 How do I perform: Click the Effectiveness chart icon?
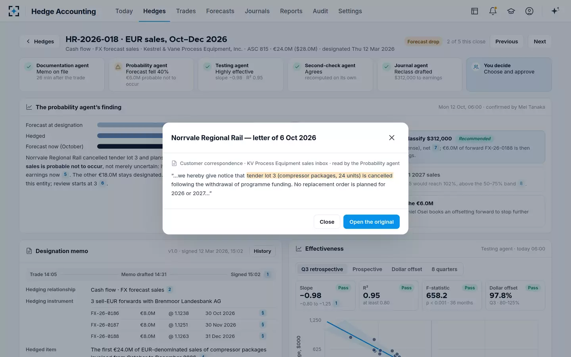tap(299, 249)
